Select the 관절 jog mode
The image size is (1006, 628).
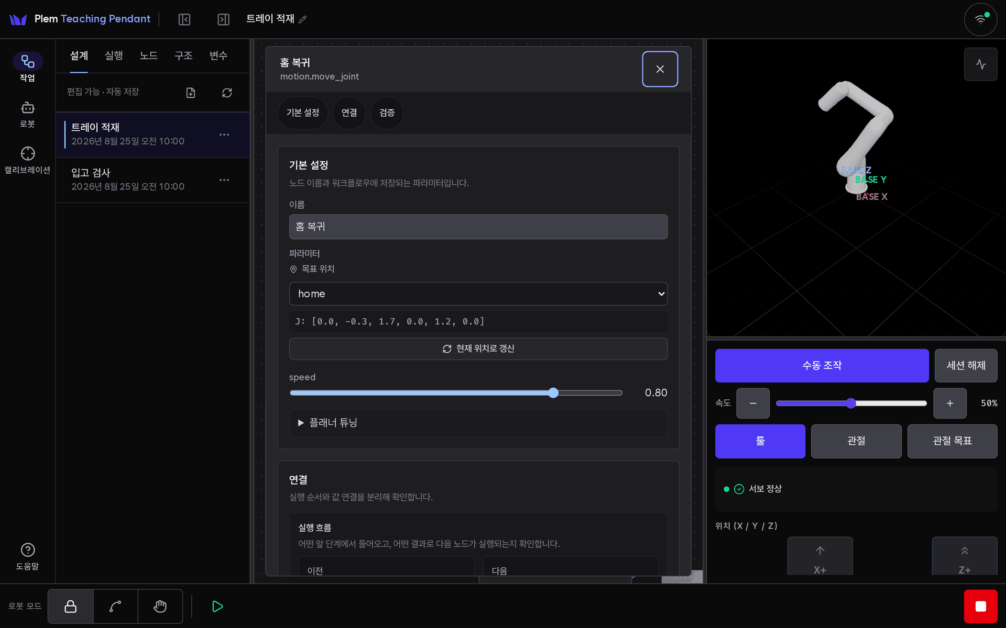[x=856, y=441]
